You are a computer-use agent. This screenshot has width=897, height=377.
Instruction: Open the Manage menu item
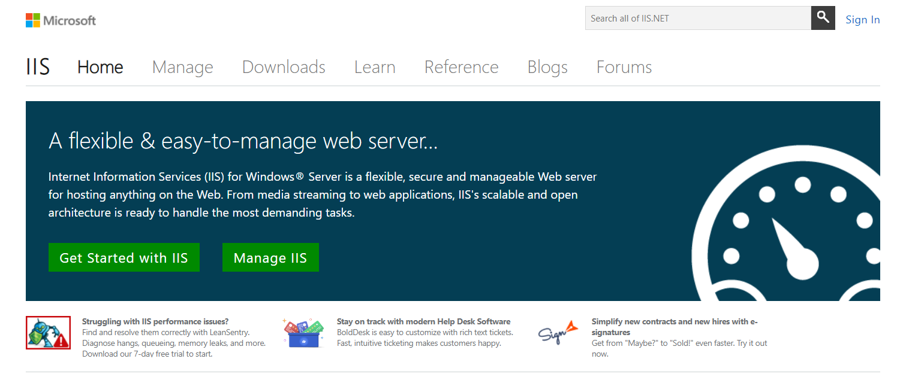pyautogui.click(x=183, y=67)
